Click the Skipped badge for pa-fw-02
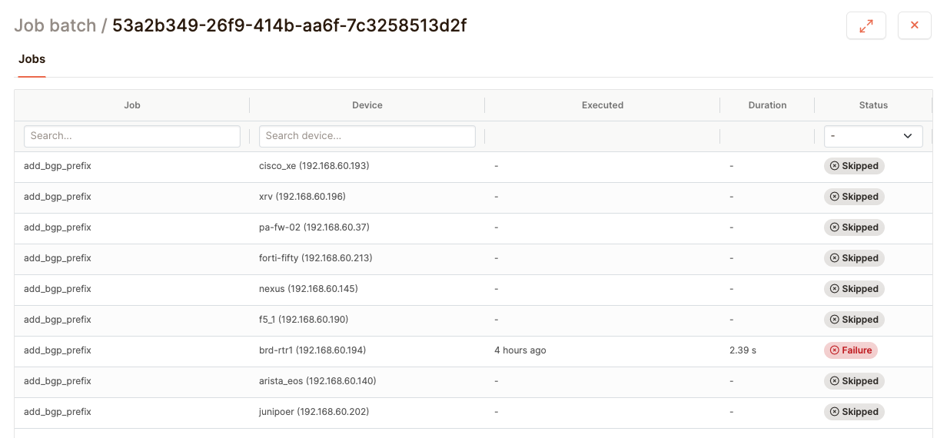Screen dimensions: 947x438 (854, 227)
